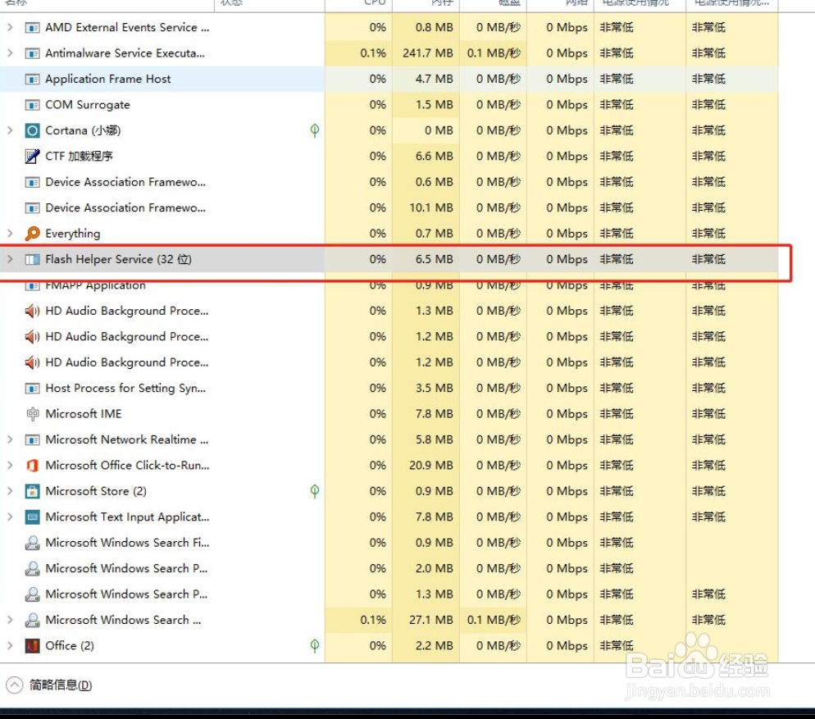Click the 10.1 MB memory value
Screen dimensions: 815x719
coord(431,208)
